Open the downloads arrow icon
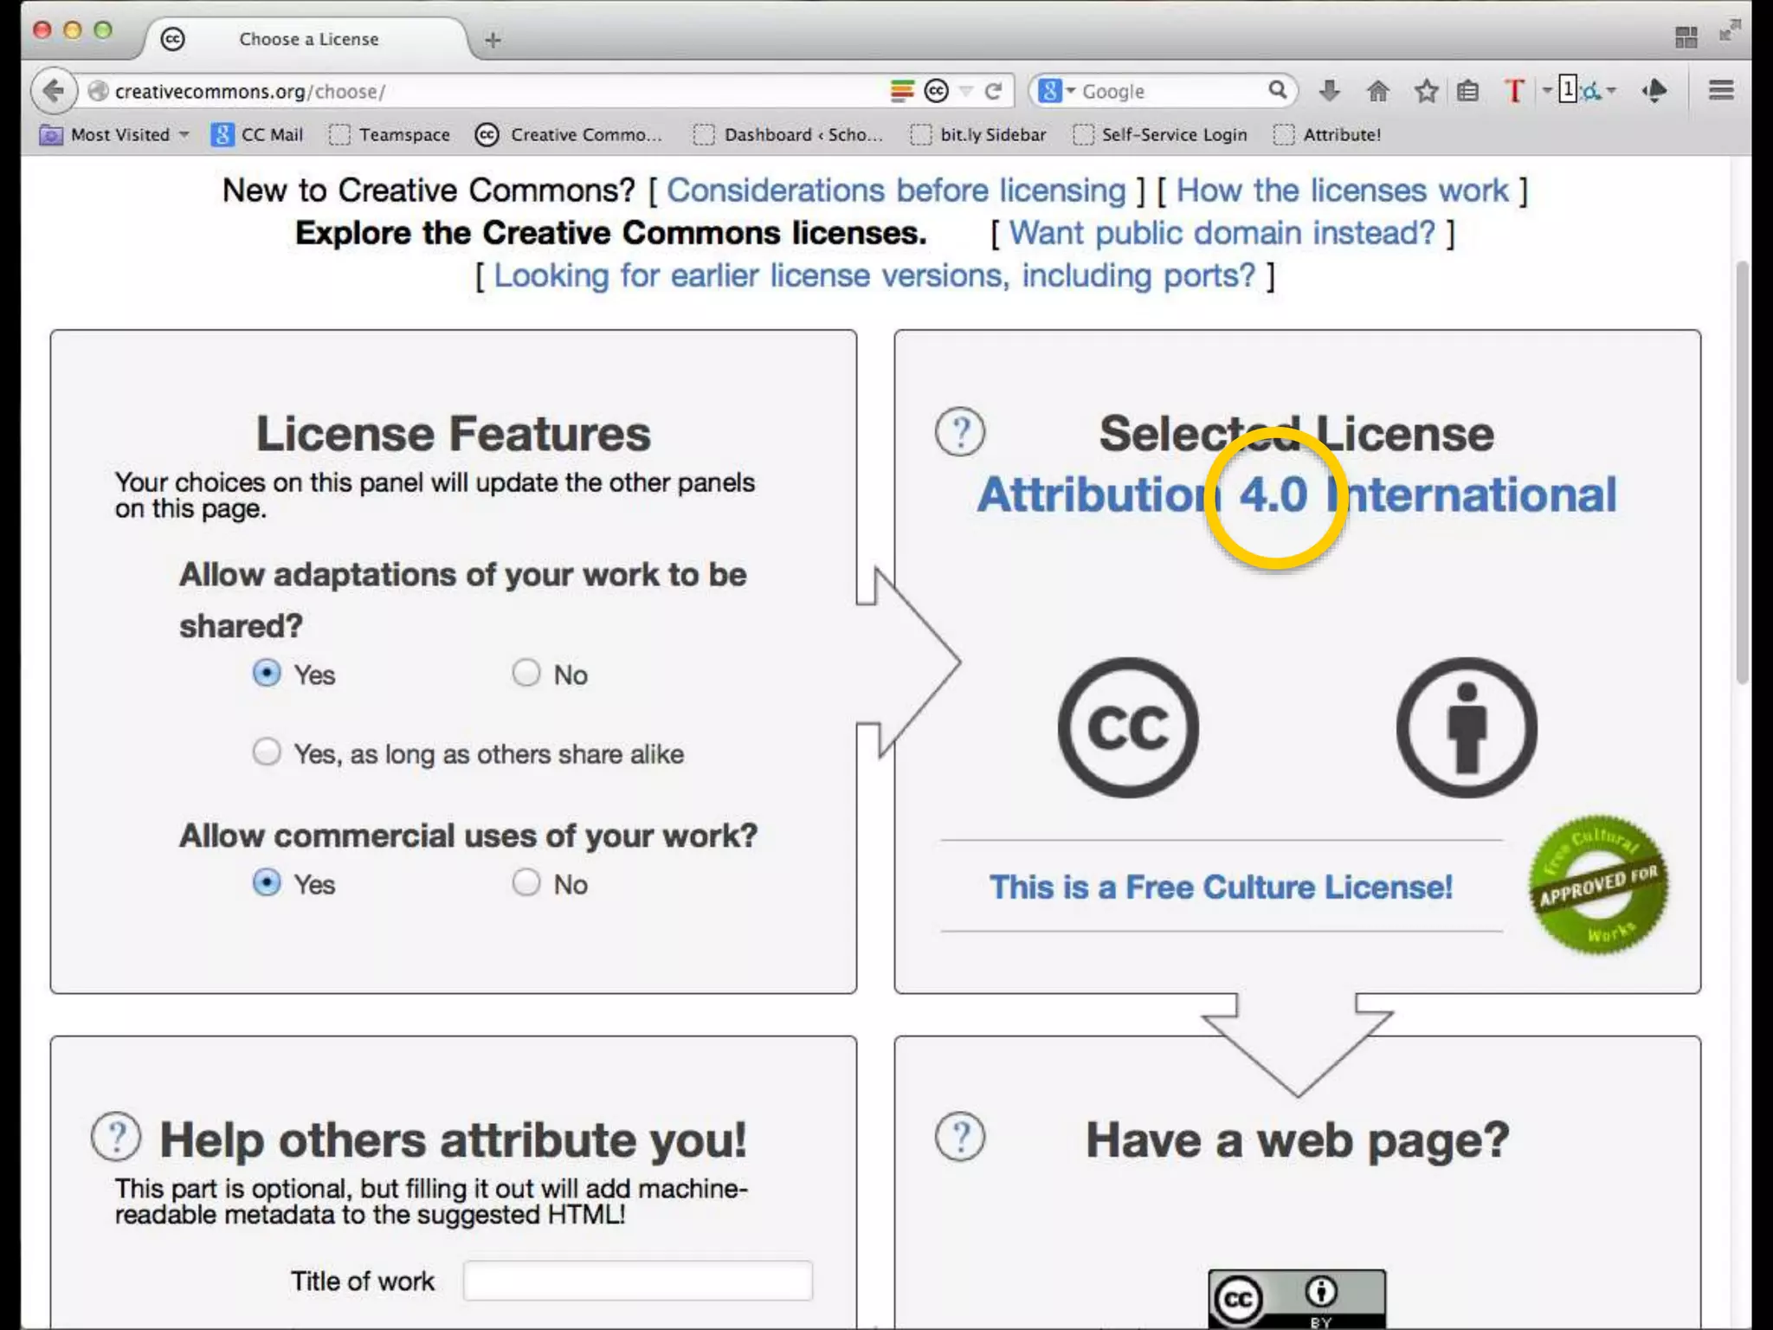Screen dimensions: 1773x1330 1330,90
